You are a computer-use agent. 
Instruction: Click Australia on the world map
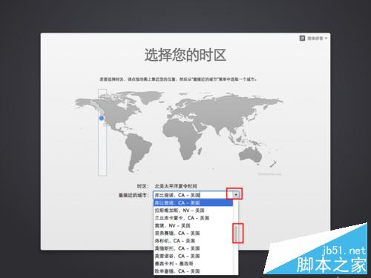(251, 154)
